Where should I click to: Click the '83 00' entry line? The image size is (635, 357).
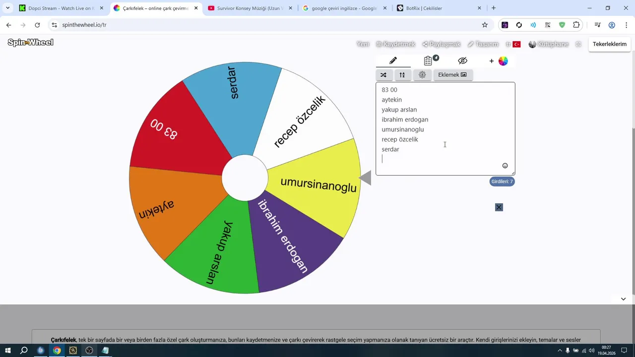click(389, 90)
